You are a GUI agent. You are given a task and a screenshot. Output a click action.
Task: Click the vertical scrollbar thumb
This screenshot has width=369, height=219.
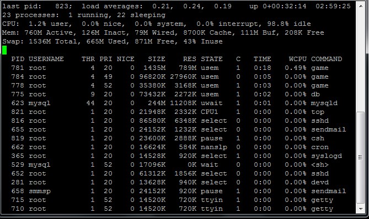[x=361, y=157]
